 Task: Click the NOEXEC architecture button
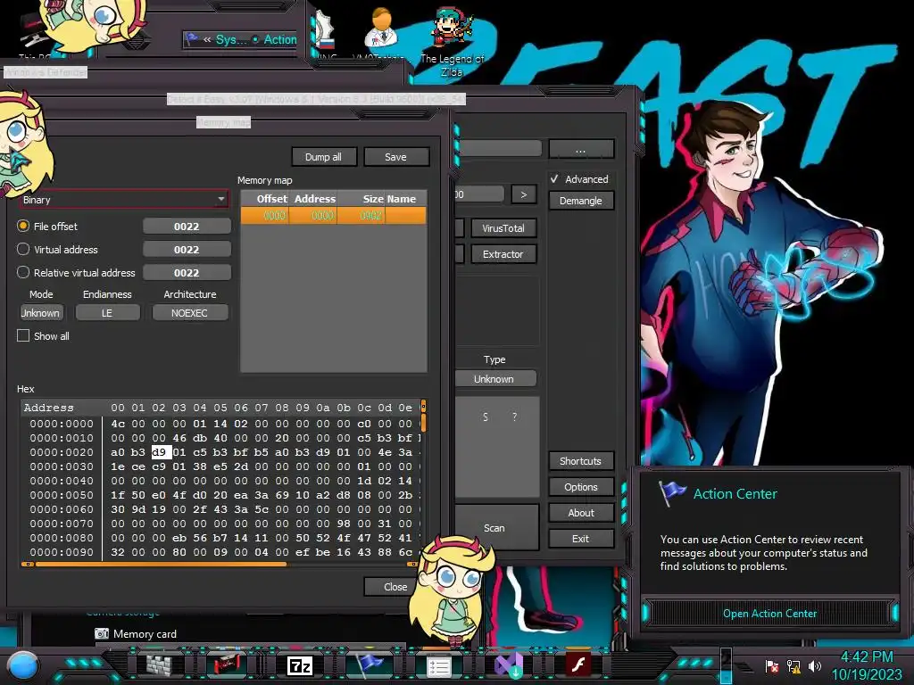189,313
